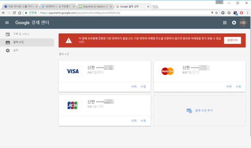
Task: Click the saved password key icon
Action: [x=212, y=13]
